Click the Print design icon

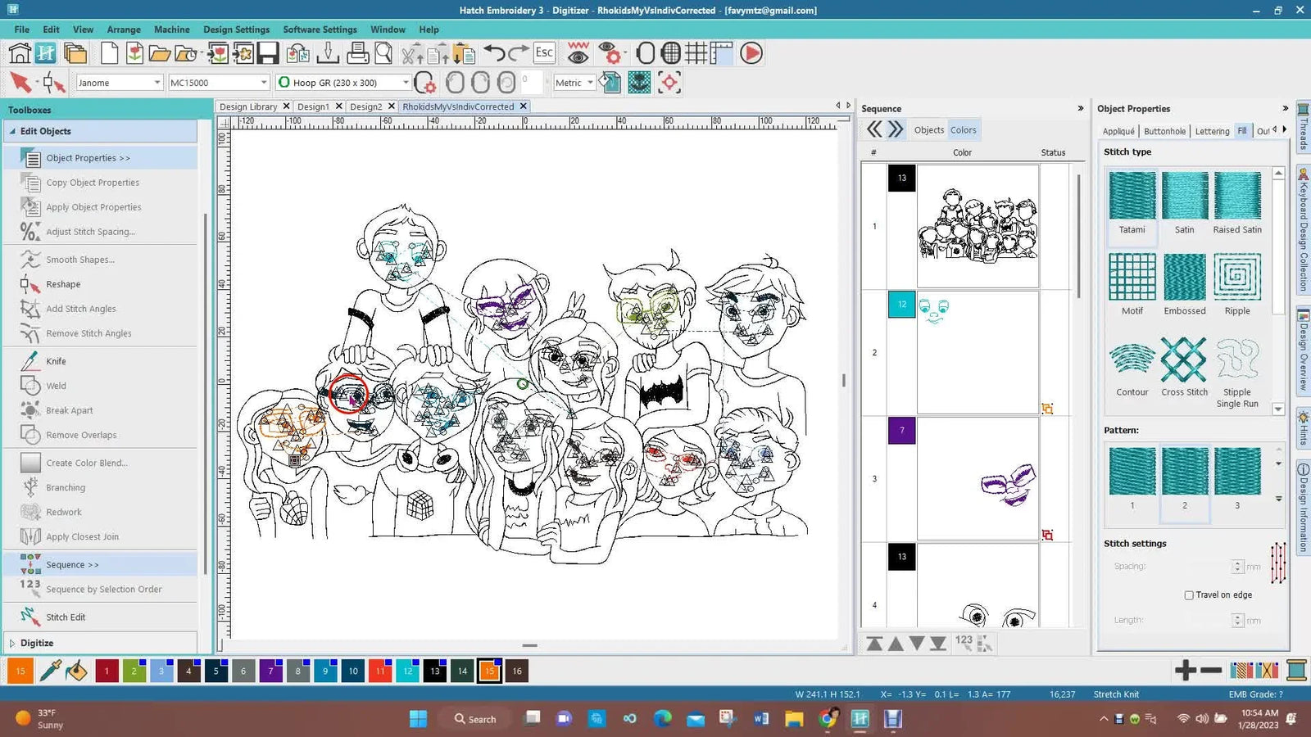pyautogui.click(x=357, y=54)
